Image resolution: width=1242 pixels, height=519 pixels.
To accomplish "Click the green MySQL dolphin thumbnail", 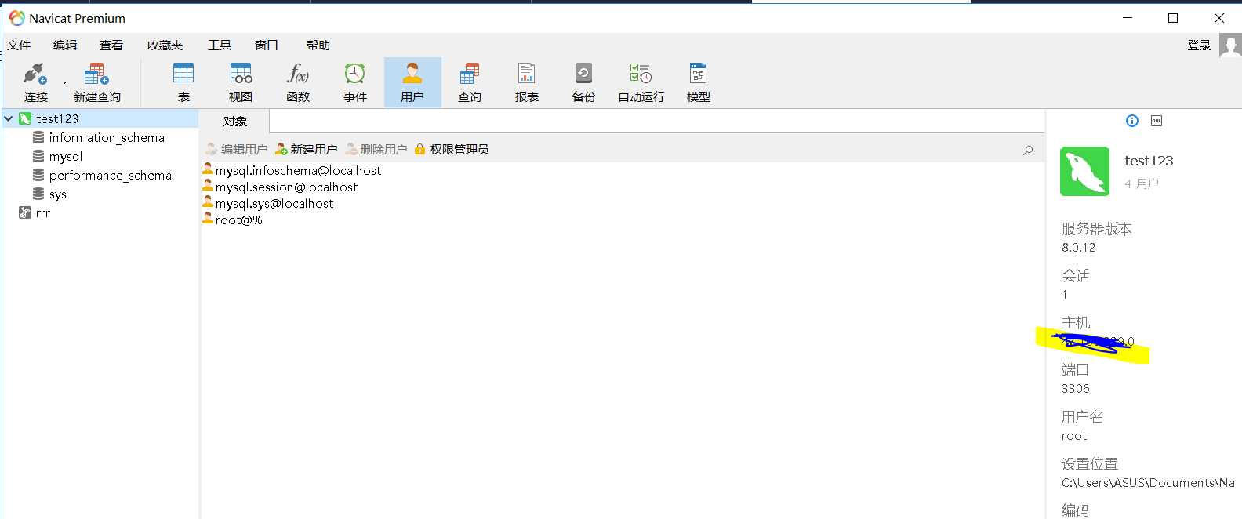I will click(x=1084, y=171).
